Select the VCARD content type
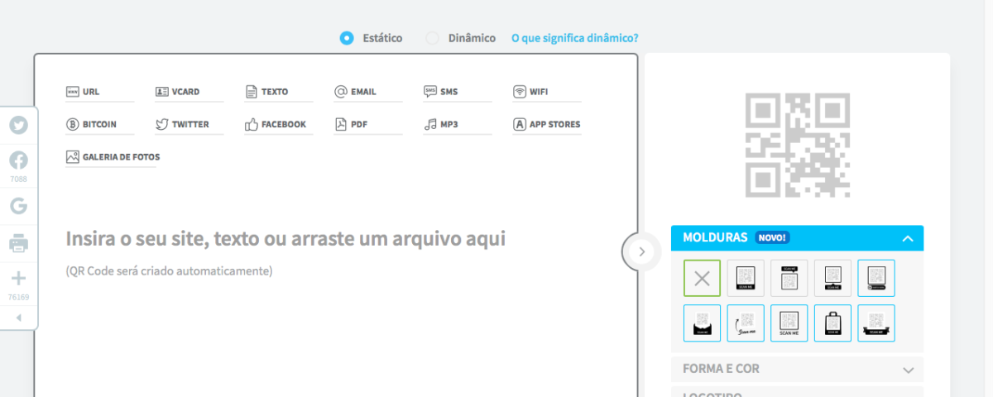 189,92
